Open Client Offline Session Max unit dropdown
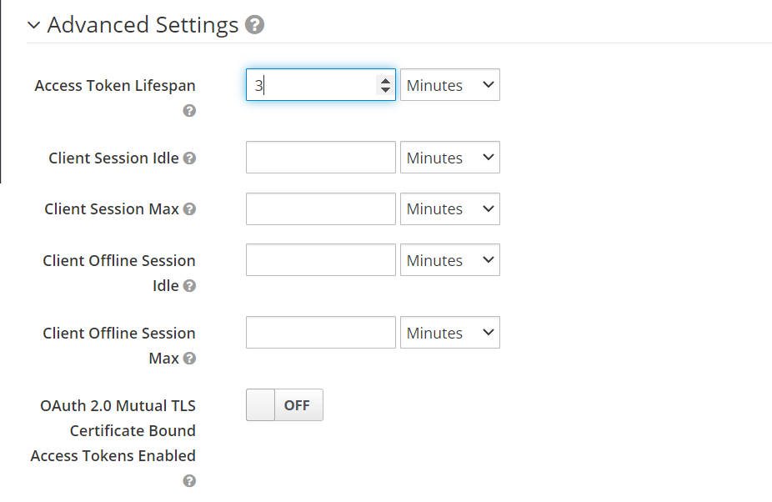772x502 pixels. click(x=450, y=333)
